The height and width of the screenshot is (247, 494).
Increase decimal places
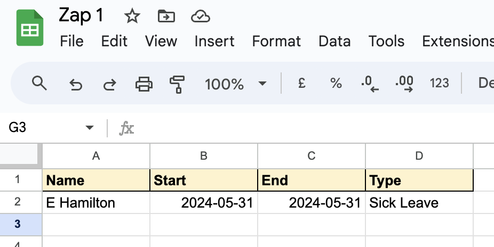pyautogui.click(x=404, y=84)
